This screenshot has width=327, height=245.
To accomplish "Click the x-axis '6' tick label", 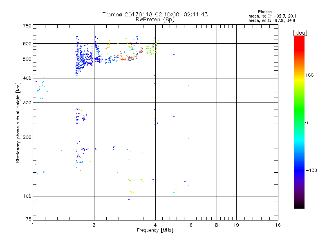I will [x=191, y=225].
